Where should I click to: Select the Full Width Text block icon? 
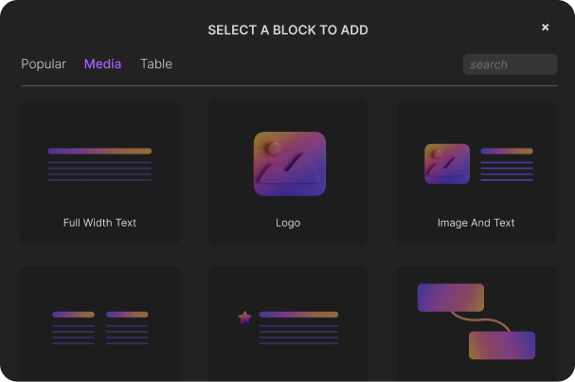[x=99, y=164]
